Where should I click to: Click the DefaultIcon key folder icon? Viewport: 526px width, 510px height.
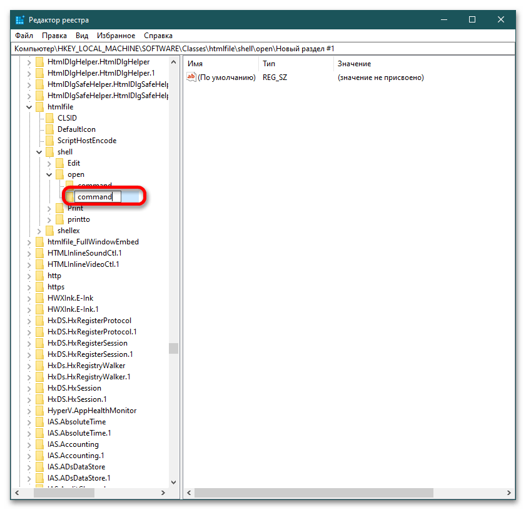tap(50, 129)
